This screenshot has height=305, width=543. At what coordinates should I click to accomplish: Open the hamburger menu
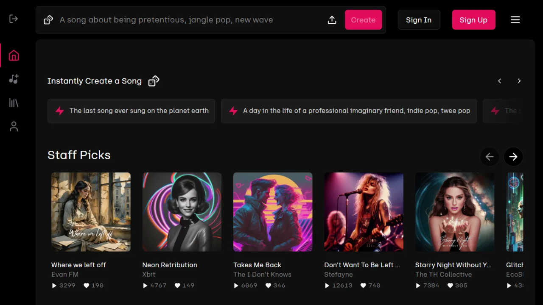515,20
